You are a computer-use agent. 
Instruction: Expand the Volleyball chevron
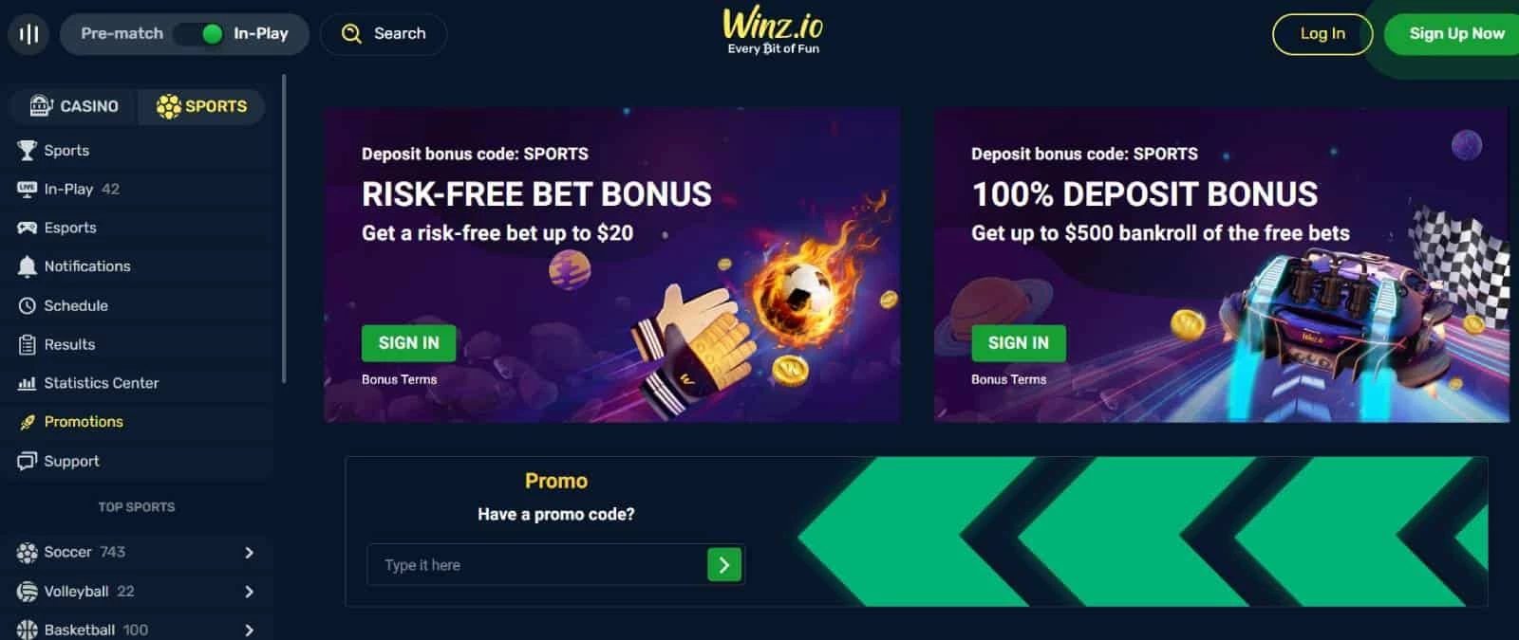point(249,592)
